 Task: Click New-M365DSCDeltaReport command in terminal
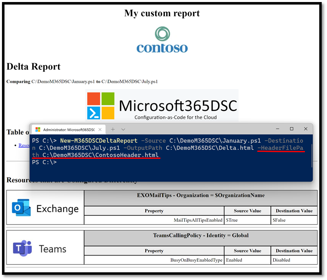[x=99, y=141]
